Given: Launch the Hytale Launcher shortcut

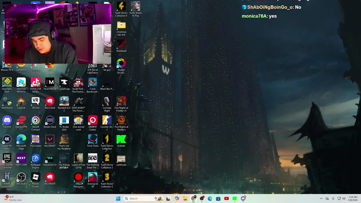Looking at the screenshot, I should tap(7, 180).
